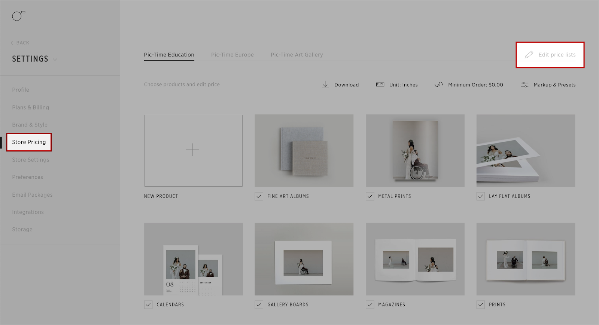Click the Pic-Time logo icon

click(18, 16)
